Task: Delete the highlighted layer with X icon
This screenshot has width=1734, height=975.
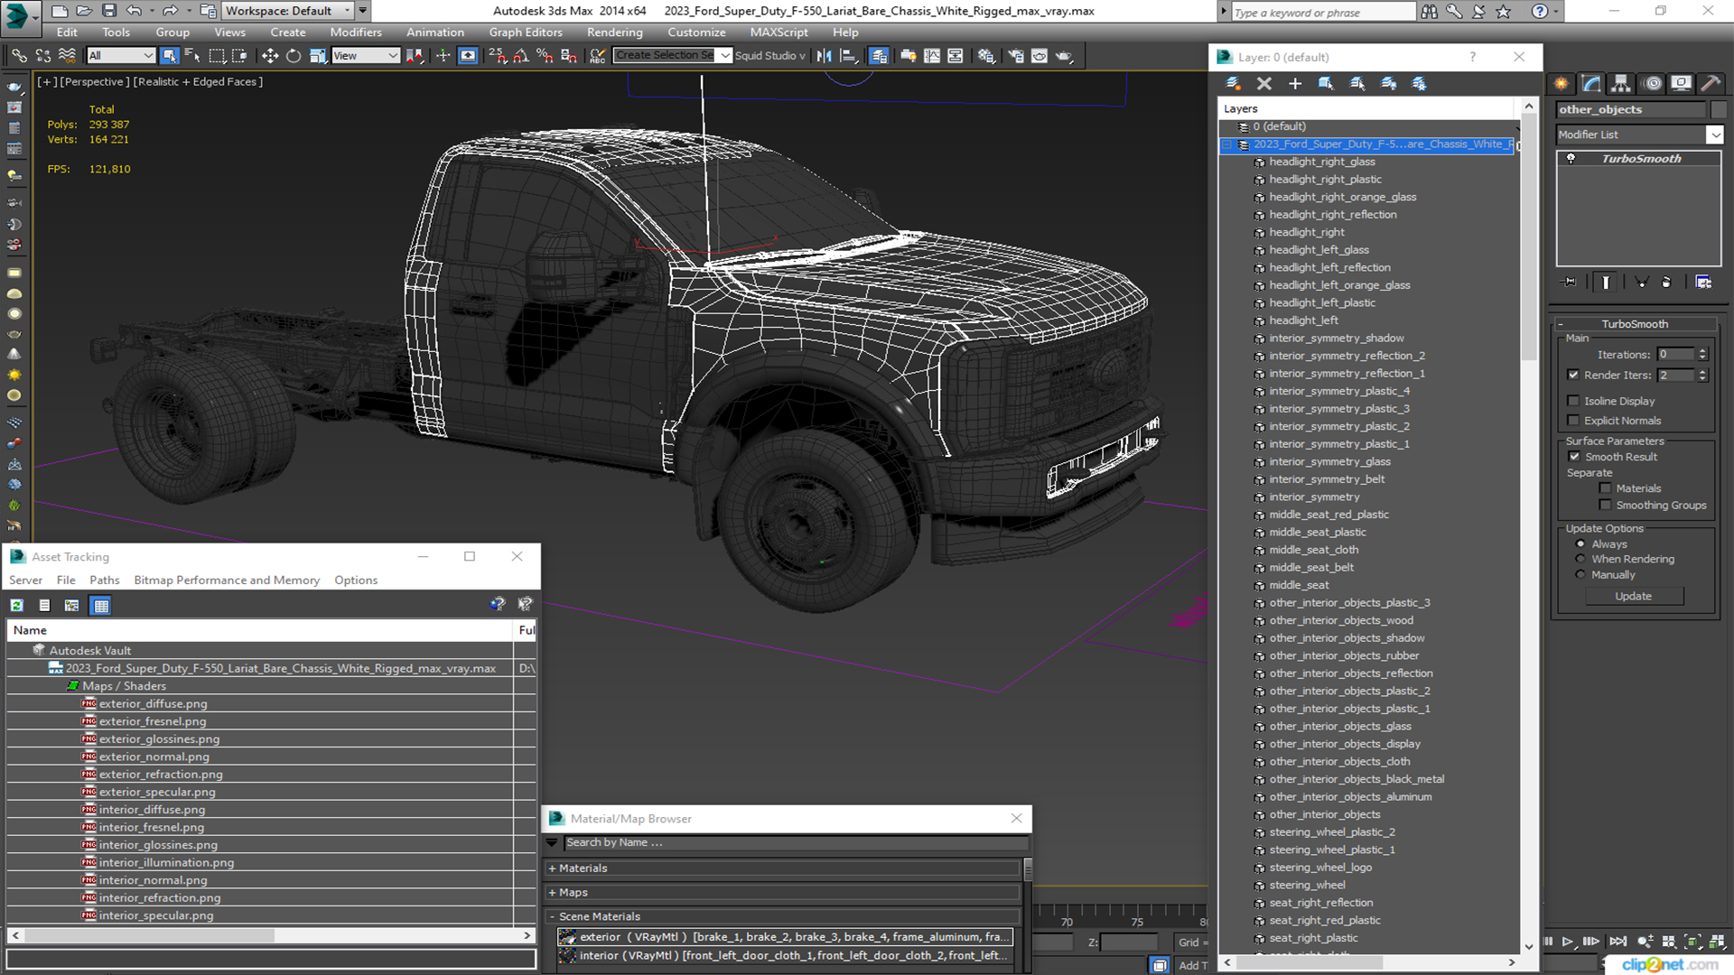Action: [x=1264, y=83]
